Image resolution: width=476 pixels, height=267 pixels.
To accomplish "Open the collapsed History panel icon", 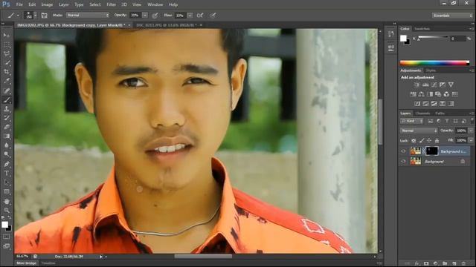I will coord(391,34).
